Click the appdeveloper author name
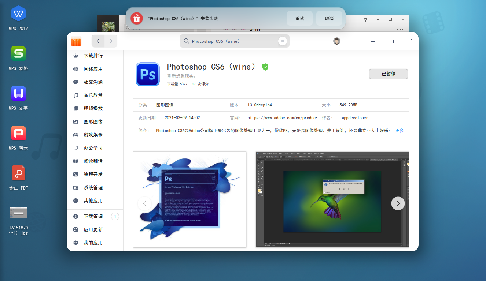Screen dimensions: 486x281 [355, 118]
